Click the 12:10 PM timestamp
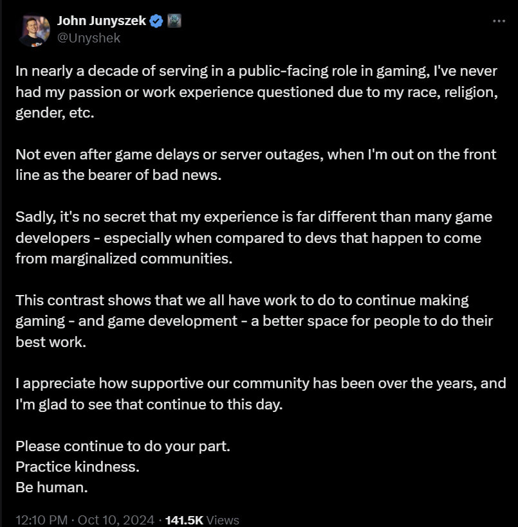518x527 pixels. tap(41, 519)
